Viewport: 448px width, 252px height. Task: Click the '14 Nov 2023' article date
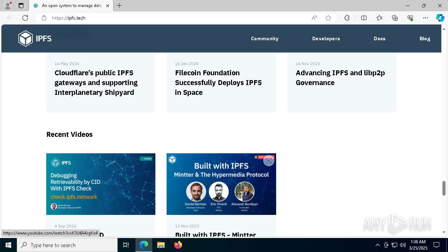click(308, 64)
